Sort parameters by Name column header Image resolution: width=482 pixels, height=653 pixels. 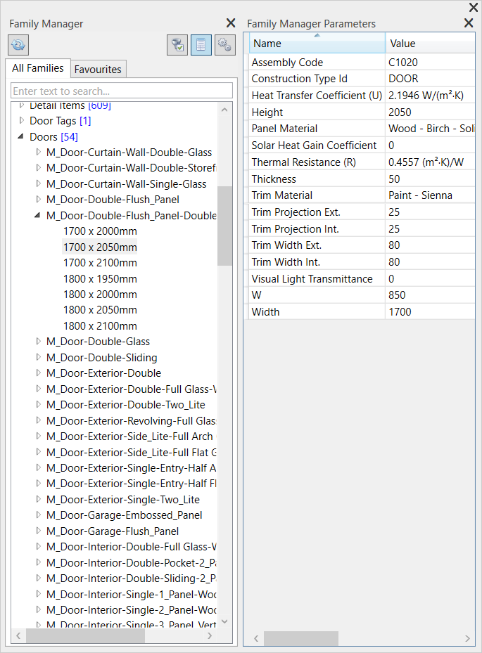pyautogui.click(x=317, y=44)
